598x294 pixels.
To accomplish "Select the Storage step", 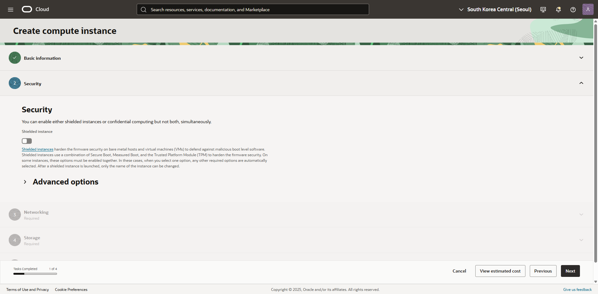I will click(32, 238).
